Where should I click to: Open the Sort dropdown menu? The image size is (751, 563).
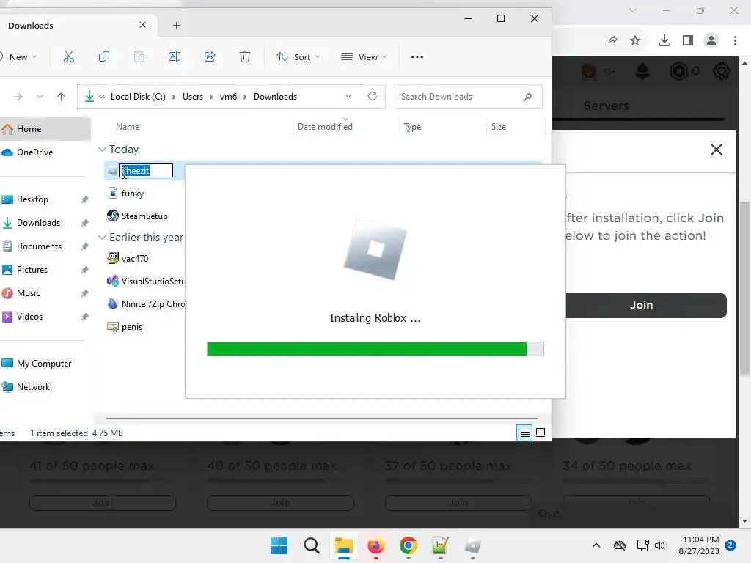coord(298,57)
